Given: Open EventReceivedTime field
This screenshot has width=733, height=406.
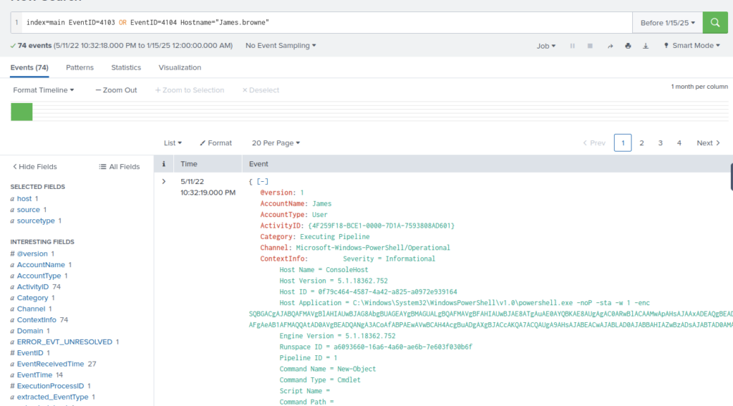Looking at the screenshot, I should tap(51, 364).
